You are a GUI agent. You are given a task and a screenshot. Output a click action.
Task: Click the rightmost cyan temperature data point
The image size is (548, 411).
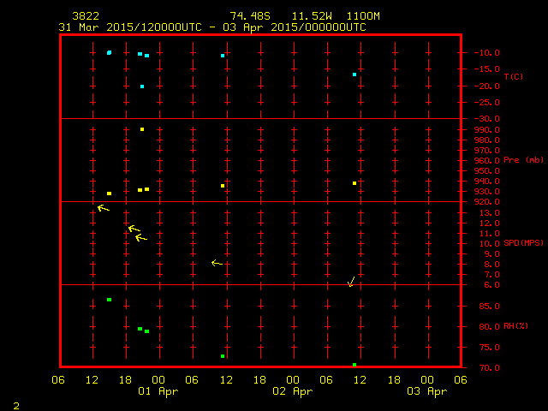click(354, 74)
